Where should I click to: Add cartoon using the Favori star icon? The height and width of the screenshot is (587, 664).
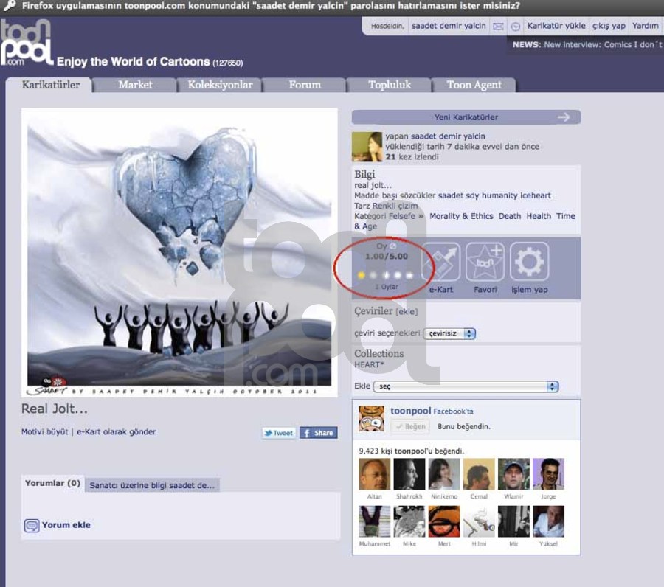coord(485,262)
